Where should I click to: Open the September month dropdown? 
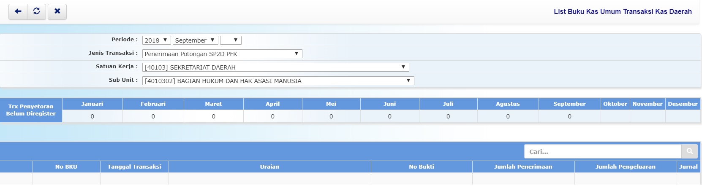195,40
